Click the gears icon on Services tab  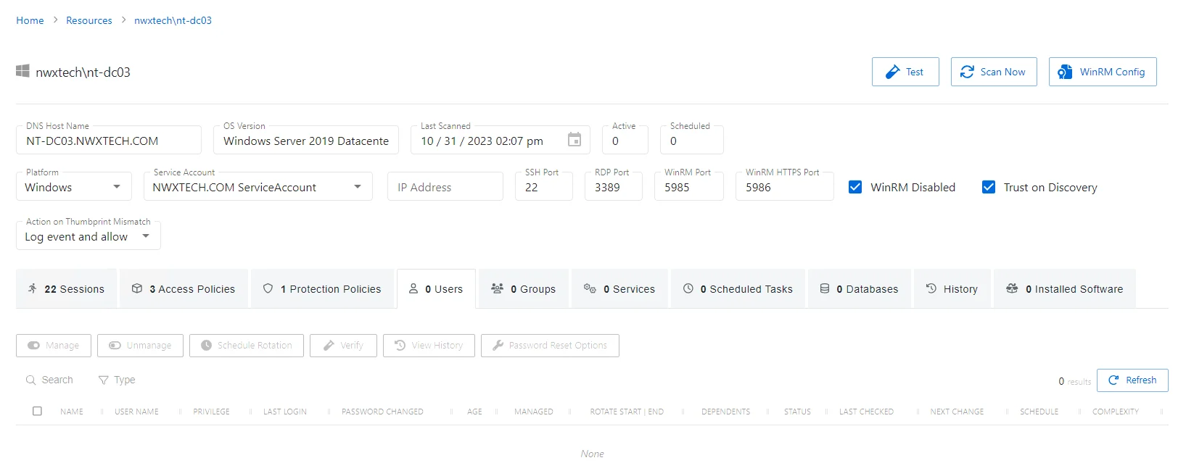(x=590, y=288)
